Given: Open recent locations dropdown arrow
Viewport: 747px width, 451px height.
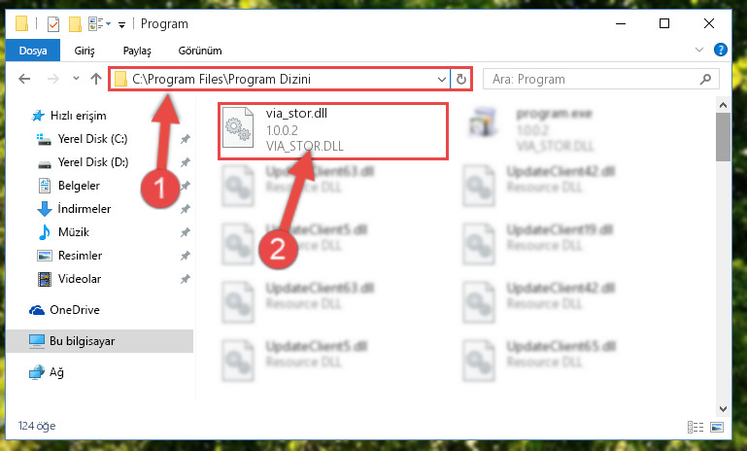Looking at the screenshot, I should tap(76, 78).
